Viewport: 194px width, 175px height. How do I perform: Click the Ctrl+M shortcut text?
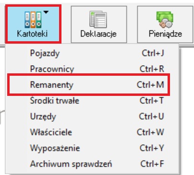pos(150,85)
